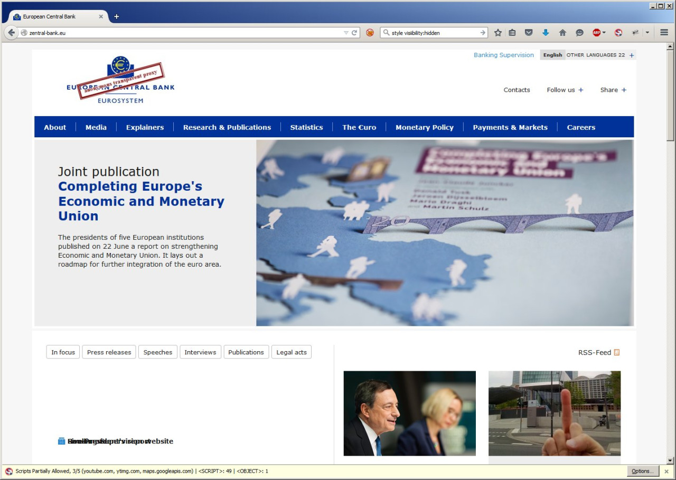Select the Publications filter button
This screenshot has height=480, width=676.
246,352
